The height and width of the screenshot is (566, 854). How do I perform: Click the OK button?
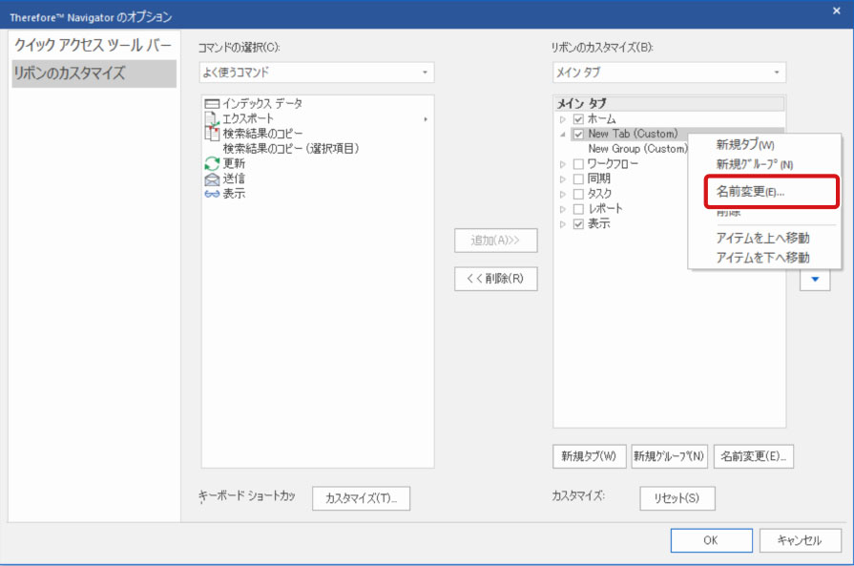(x=711, y=540)
